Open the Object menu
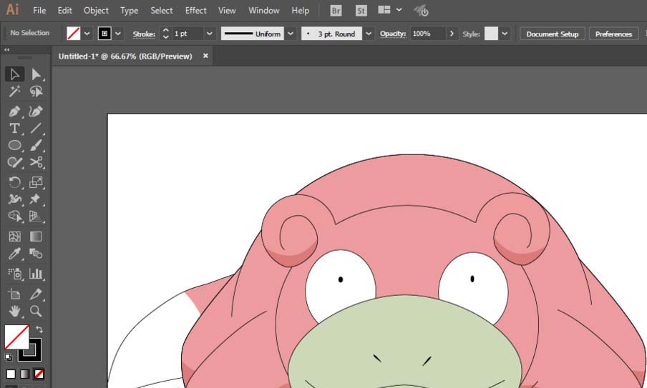Image resolution: width=647 pixels, height=388 pixels. click(96, 11)
